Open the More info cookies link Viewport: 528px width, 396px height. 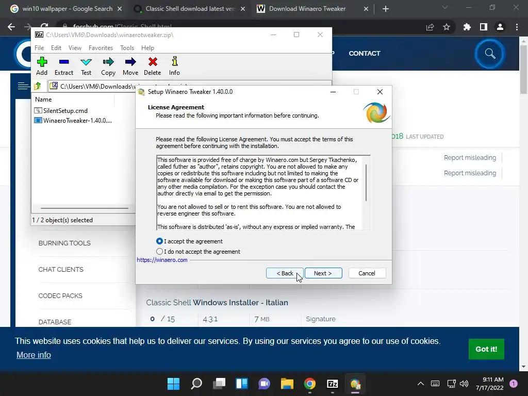[x=34, y=355]
